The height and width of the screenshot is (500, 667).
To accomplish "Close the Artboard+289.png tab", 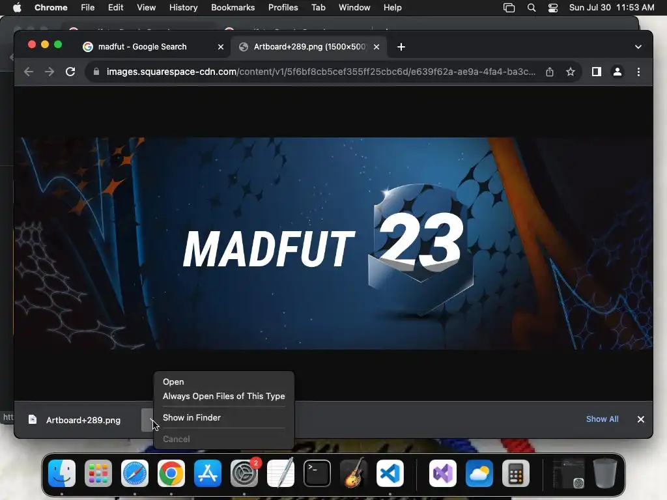I will point(376,47).
